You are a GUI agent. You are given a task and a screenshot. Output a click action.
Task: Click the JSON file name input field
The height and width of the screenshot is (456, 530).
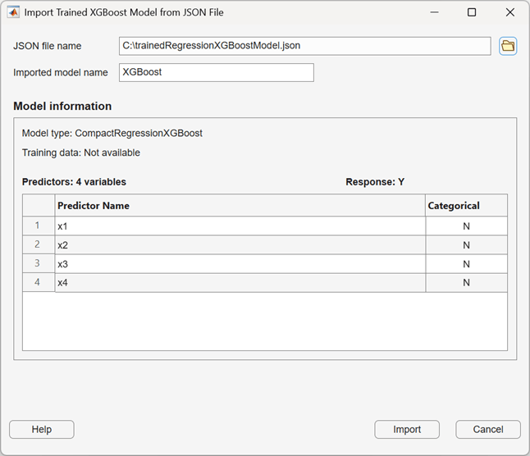(x=305, y=46)
